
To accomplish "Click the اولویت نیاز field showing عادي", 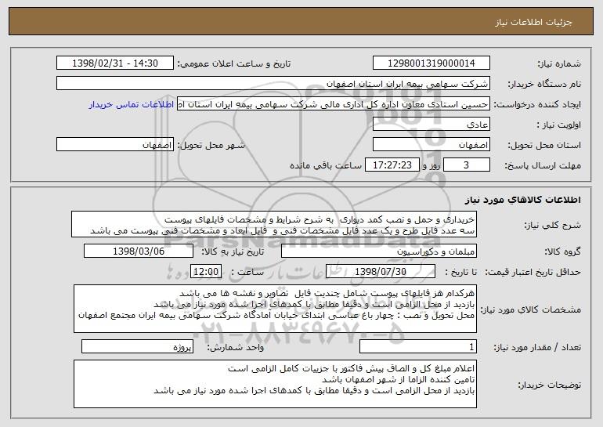I will point(431,125).
